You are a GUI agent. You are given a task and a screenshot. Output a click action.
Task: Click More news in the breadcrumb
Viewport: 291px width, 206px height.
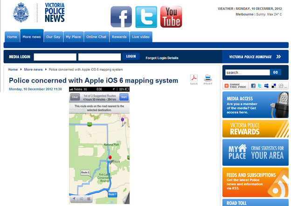pos(33,69)
